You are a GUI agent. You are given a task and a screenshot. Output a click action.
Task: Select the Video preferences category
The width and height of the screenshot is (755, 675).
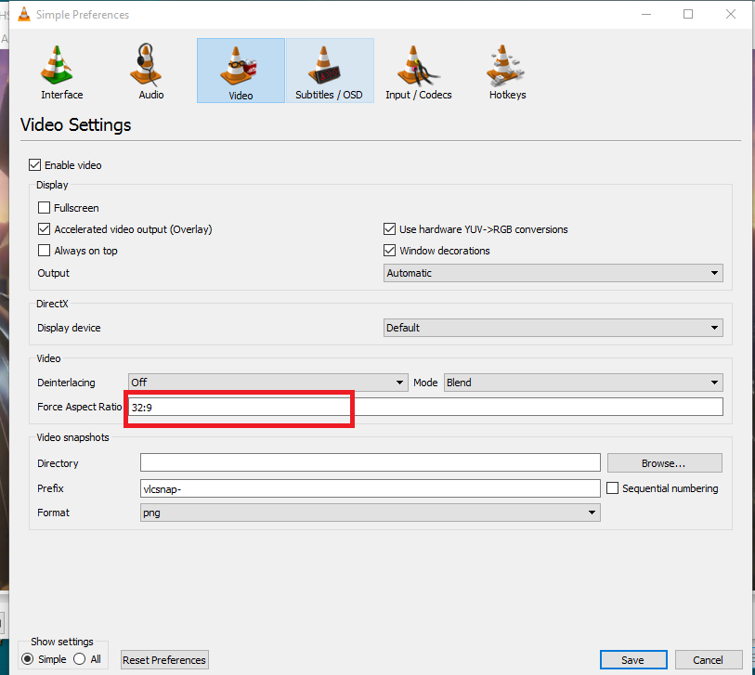[241, 71]
